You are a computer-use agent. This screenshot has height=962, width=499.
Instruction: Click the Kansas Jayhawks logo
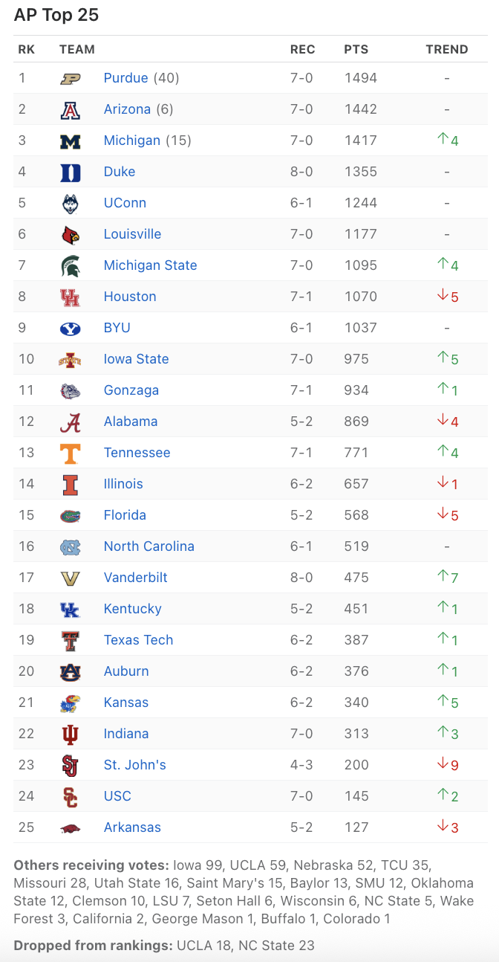[71, 703]
